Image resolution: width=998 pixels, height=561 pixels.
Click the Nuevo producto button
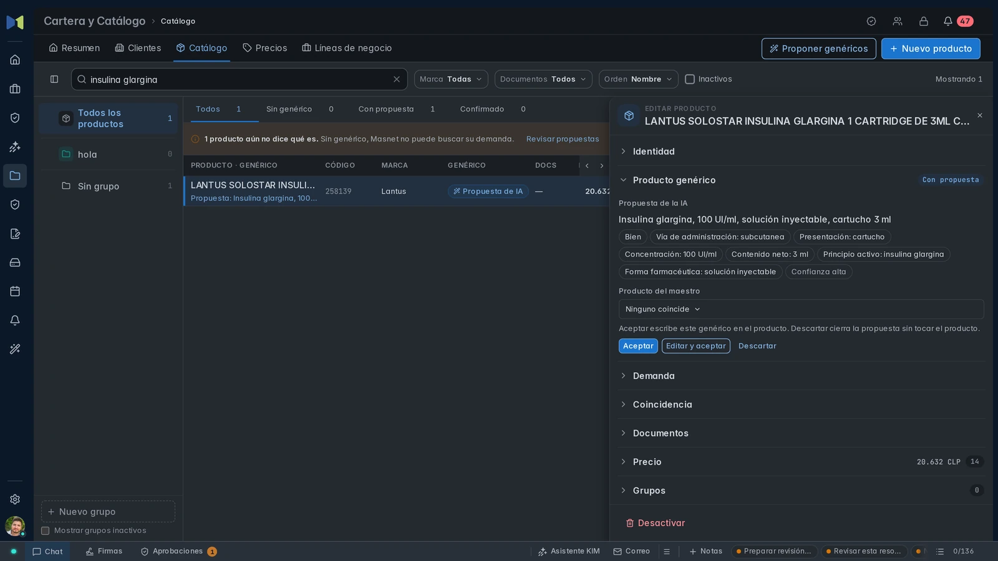[931, 49]
